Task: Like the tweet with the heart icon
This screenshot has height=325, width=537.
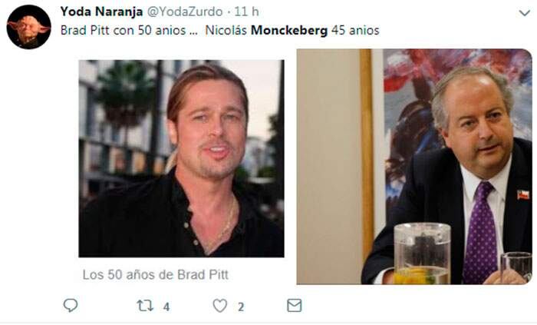Action: coord(220,306)
